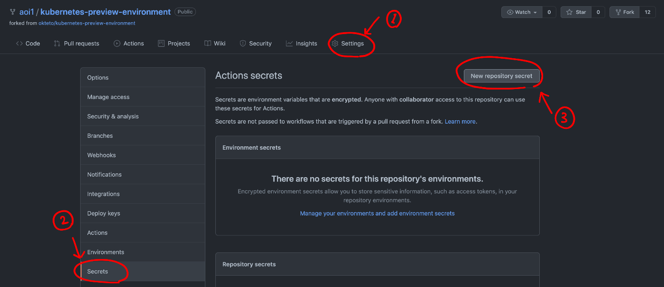Star the repository
Screen dimensions: 664x287
point(576,12)
